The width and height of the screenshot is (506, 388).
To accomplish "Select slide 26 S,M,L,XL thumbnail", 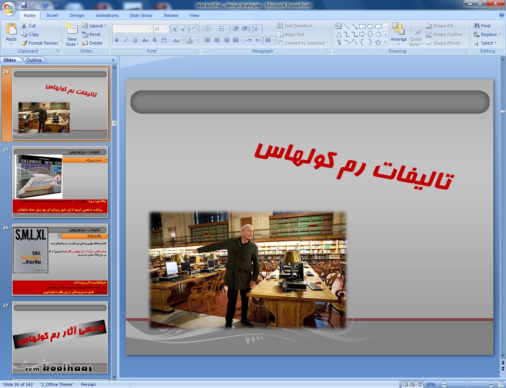I will (x=60, y=259).
